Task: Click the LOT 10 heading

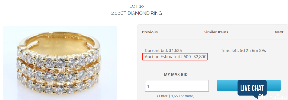Action: tap(137, 6)
